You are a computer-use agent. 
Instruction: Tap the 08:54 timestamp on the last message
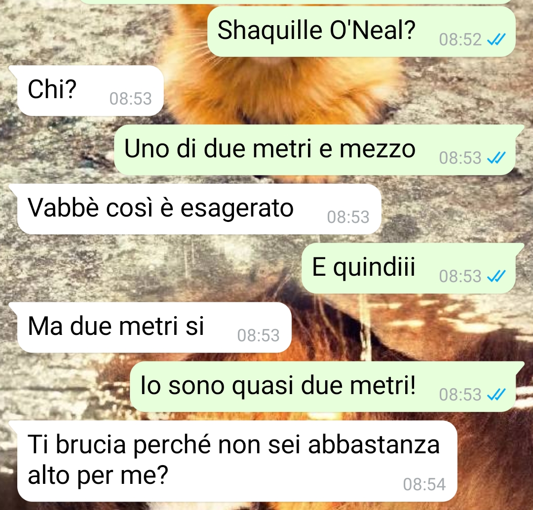coord(424,484)
